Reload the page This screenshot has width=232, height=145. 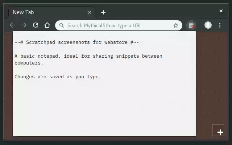pos(36,25)
